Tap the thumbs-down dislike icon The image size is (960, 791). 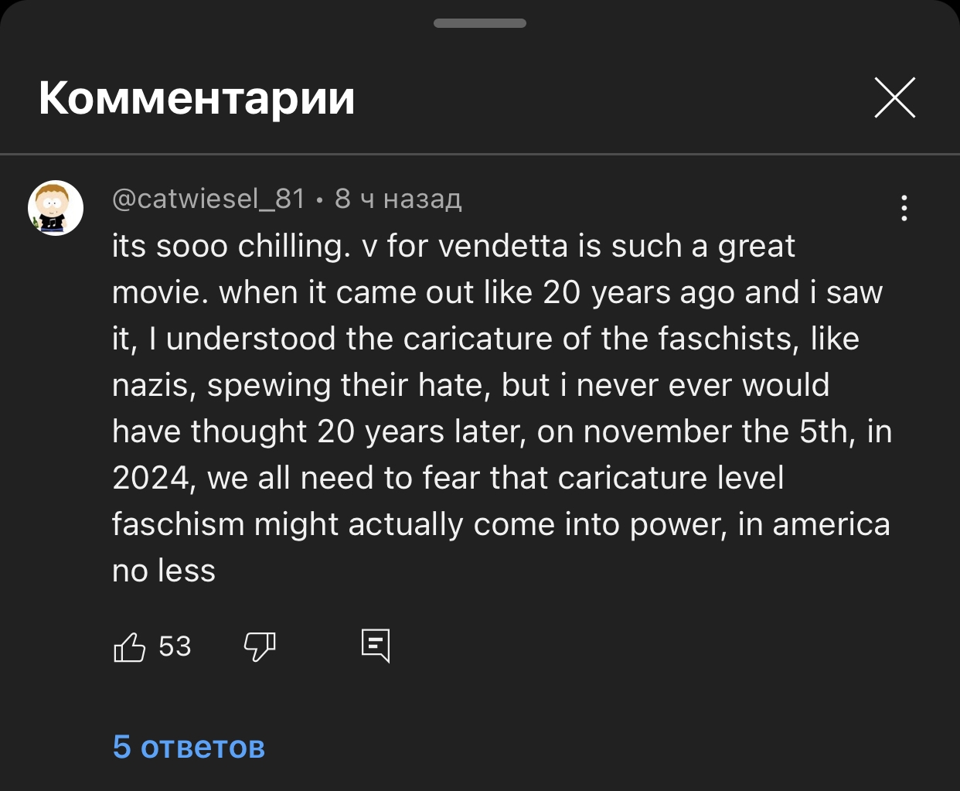click(260, 647)
